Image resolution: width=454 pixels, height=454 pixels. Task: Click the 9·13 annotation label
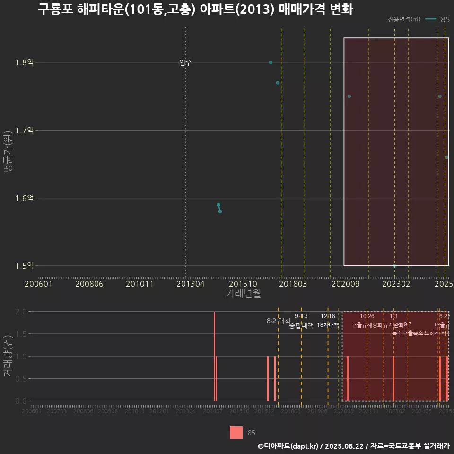(x=301, y=316)
